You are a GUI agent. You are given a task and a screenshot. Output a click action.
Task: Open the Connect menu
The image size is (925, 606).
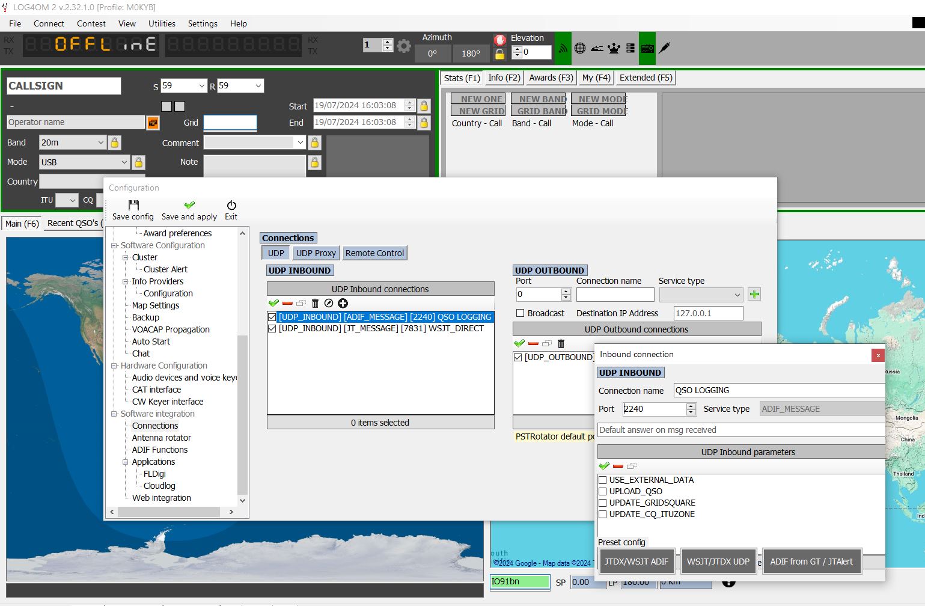pyautogui.click(x=49, y=23)
